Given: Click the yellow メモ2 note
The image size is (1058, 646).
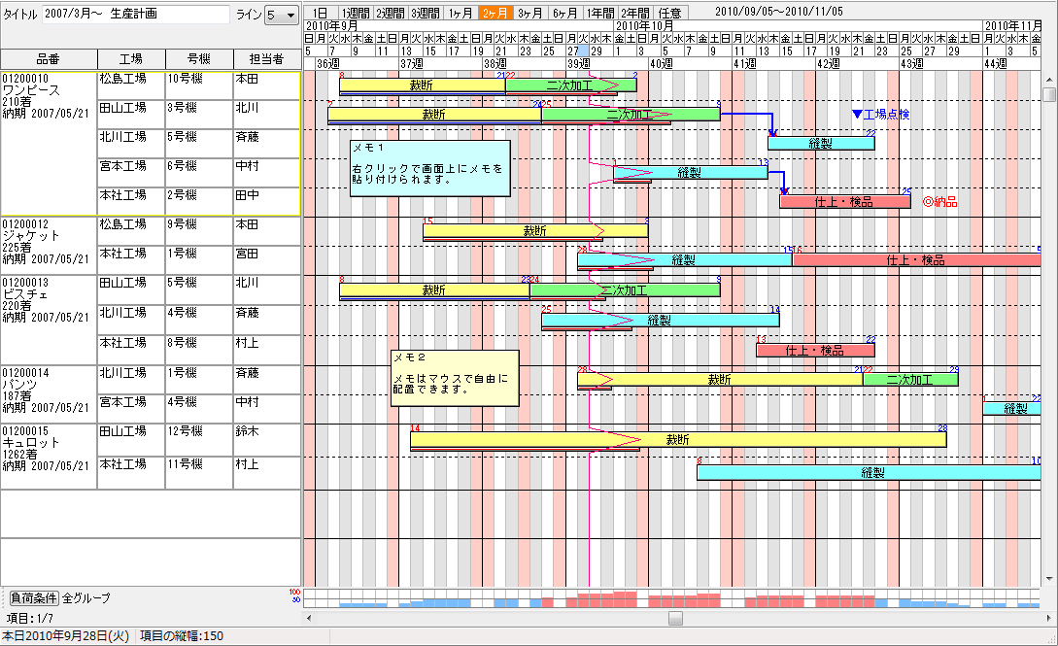Looking at the screenshot, I should click(x=454, y=378).
